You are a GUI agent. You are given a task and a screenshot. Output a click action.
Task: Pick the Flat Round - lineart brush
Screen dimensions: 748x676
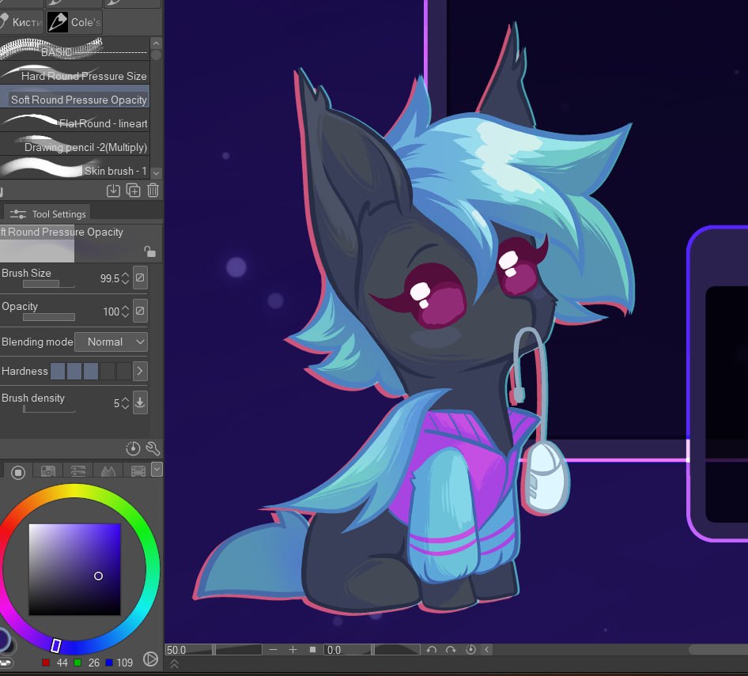pos(74,120)
